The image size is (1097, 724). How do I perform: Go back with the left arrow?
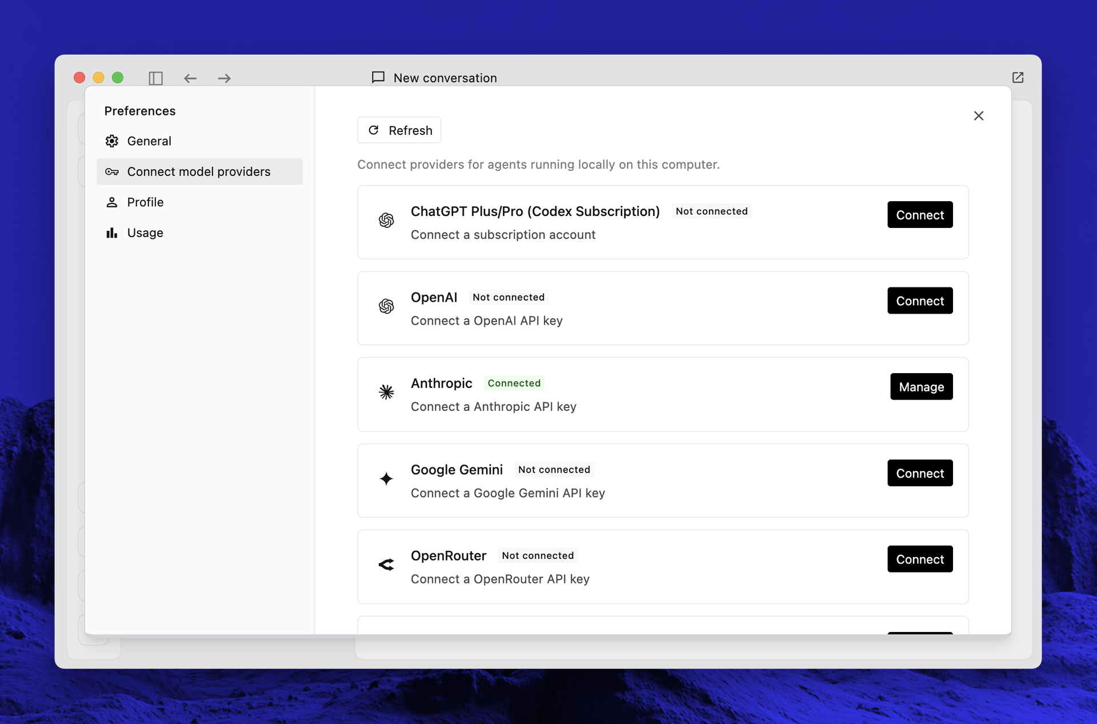click(x=190, y=78)
